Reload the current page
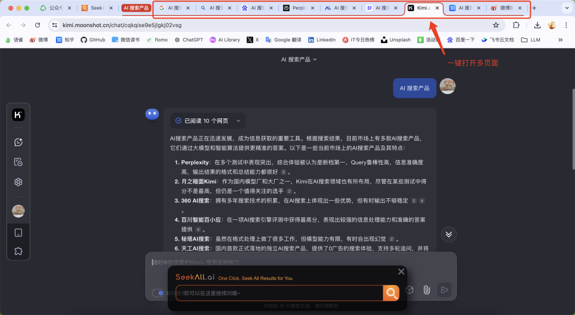 (x=37, y=25)
